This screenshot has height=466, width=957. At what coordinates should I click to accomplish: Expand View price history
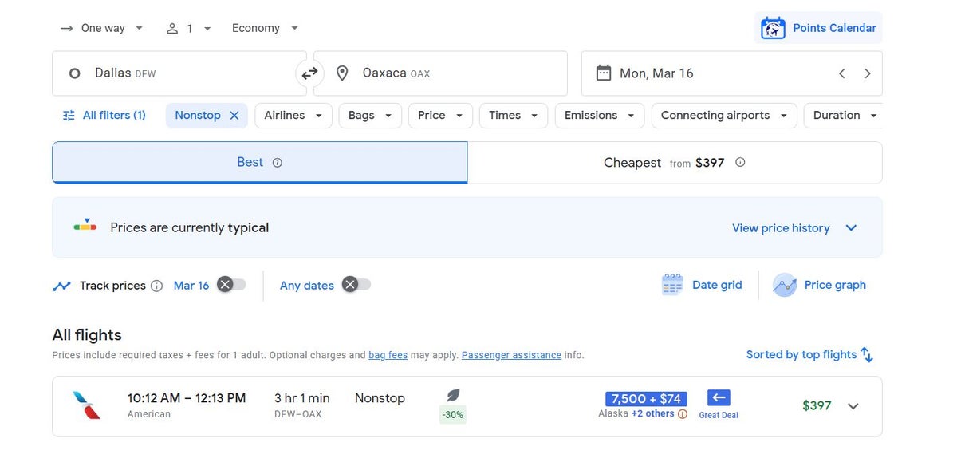(794, 228)
